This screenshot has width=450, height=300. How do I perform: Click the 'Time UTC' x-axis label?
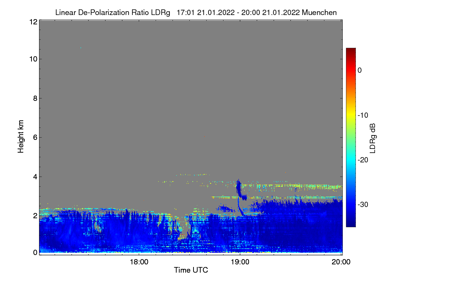point(191,270)
